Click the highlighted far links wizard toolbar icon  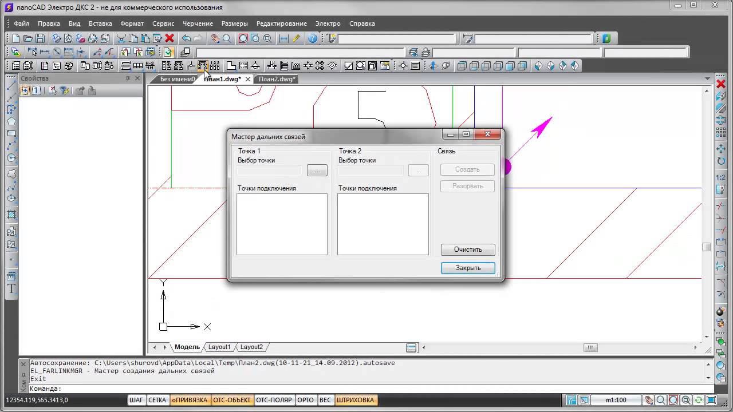203,66
